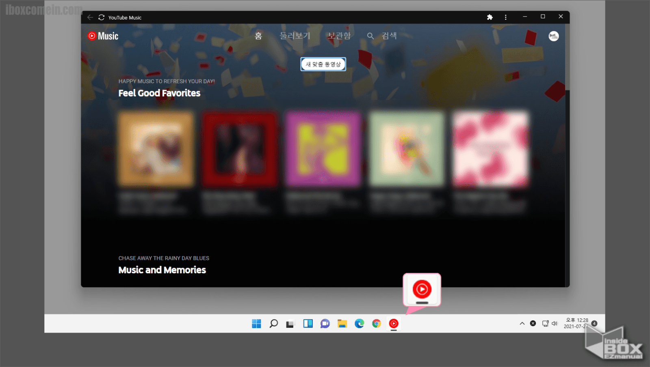Launch Microsoft Edge from the taskbar
Viewport: 650px width, 367px height.
point(359,324)
